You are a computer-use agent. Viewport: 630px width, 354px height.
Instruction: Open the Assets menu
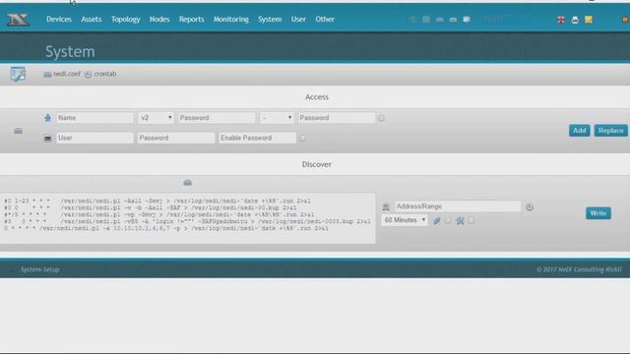(x=92, y=20)
